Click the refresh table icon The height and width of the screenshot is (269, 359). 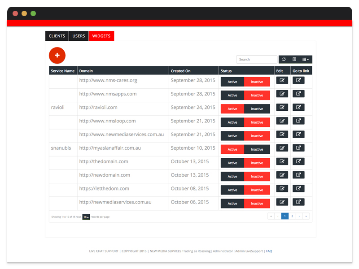point(284,59)
